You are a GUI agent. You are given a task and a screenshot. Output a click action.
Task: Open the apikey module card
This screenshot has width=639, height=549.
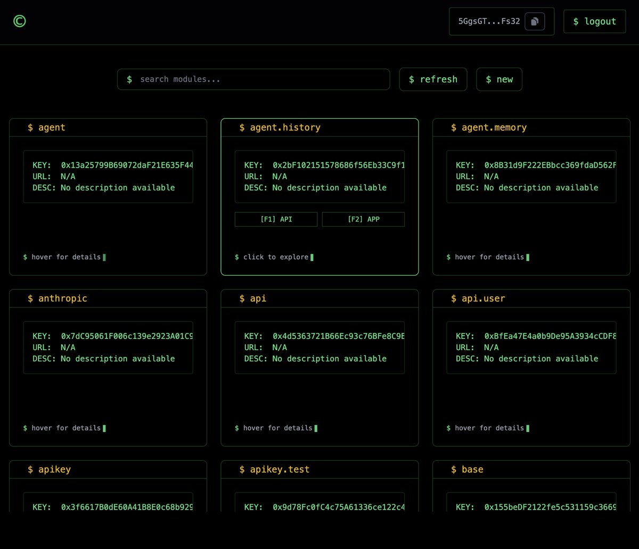click(108, 487)
